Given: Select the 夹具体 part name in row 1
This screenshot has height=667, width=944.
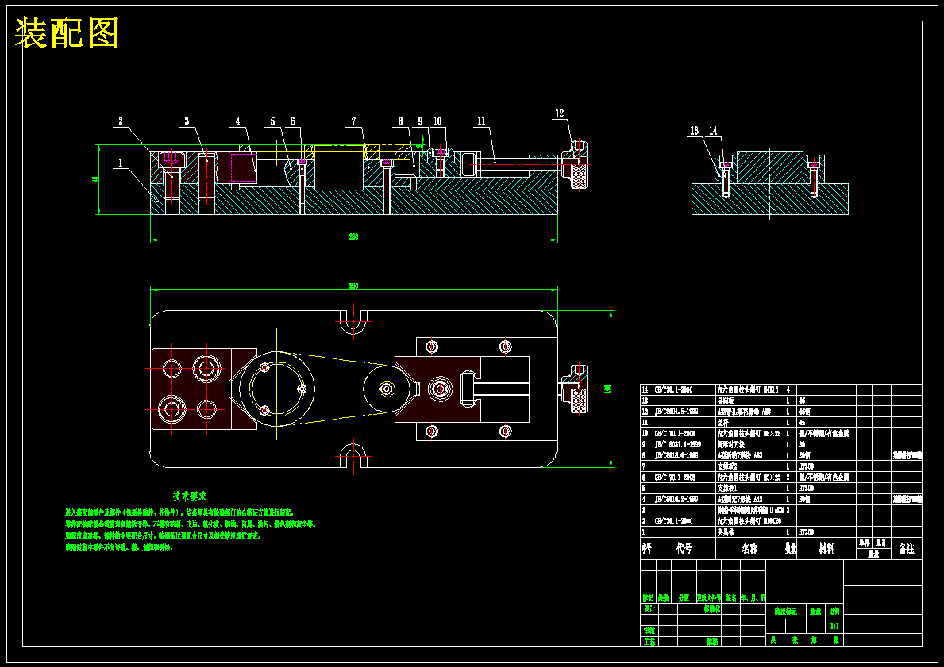Looking at the screenshot, I should point(726,532).
